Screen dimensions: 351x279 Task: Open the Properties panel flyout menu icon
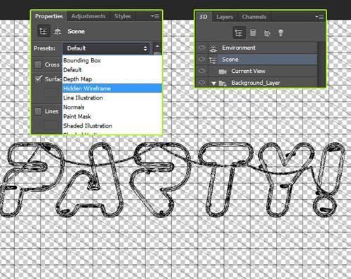click(155, 16)
